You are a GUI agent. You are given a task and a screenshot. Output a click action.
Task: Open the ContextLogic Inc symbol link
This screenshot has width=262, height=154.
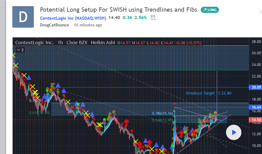(x=57, y=18)
